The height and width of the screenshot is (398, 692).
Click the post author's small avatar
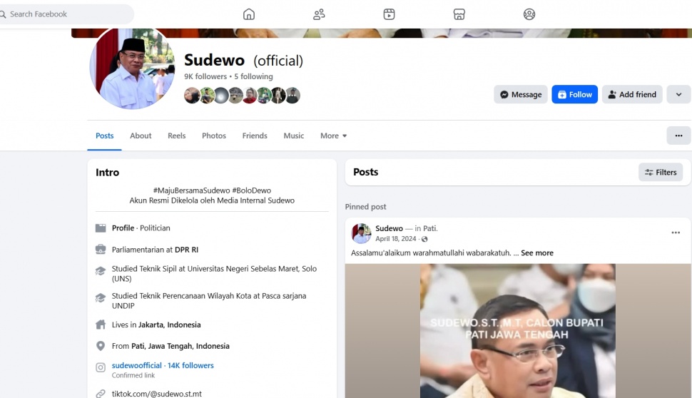tap(361, 233)
